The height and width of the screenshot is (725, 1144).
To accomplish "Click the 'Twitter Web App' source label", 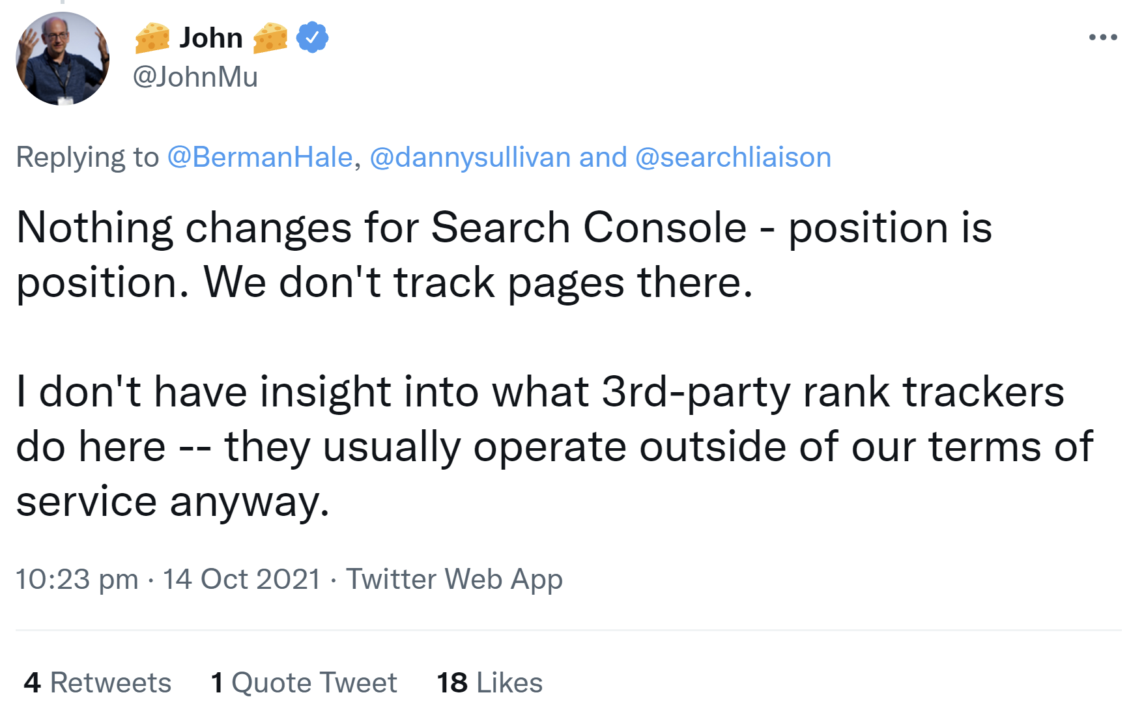I will [x=454, y=578].
